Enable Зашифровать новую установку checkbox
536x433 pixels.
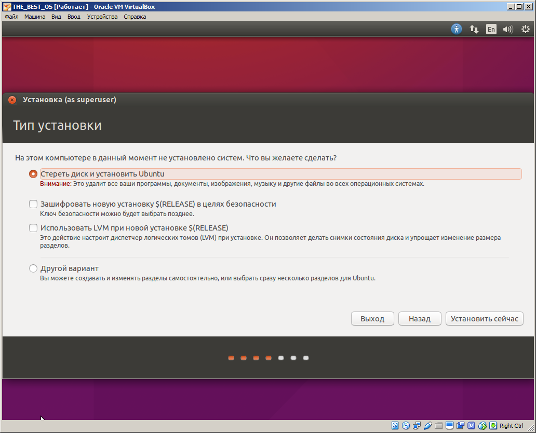tap(33, 204)
